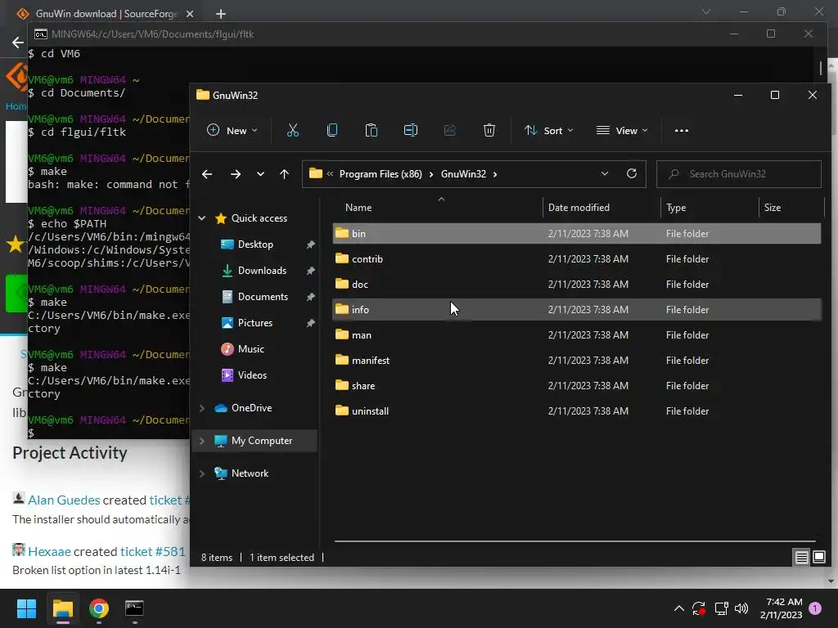This screenshot has height=628, width=838.
Task: Open the Windows Start button
Action: (26, 608)
